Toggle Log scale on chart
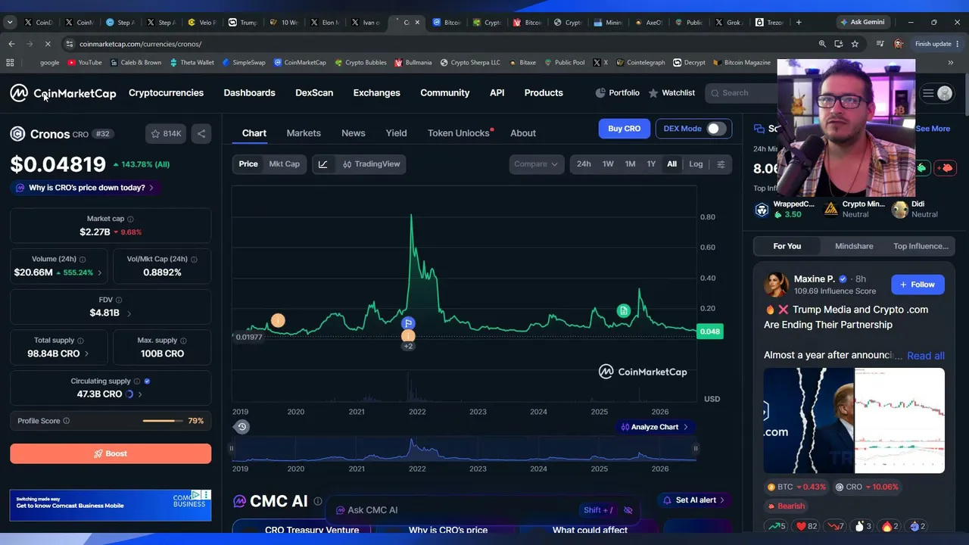Screen dimensions: 969x545 point(696,164)
